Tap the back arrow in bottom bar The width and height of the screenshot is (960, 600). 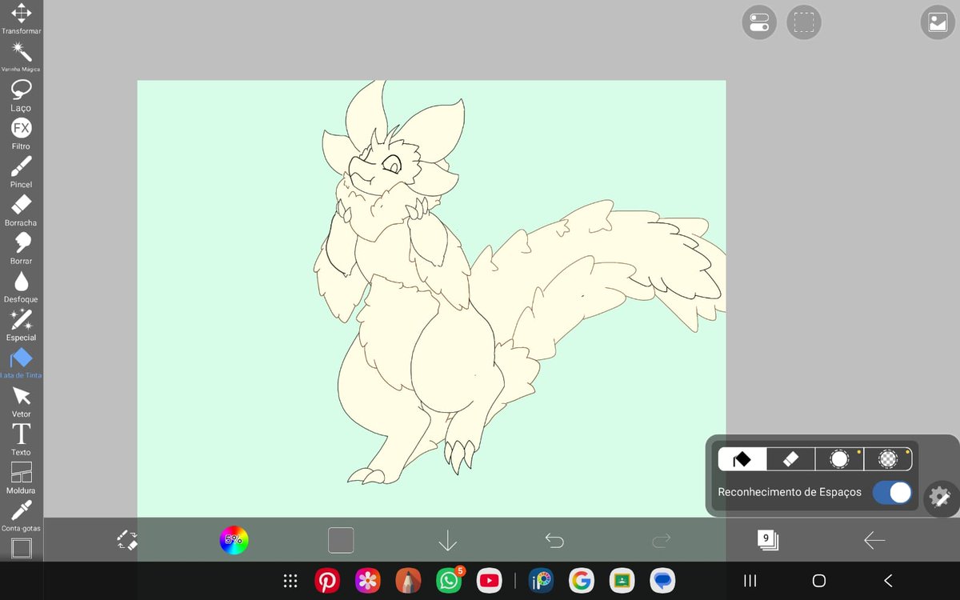874,541
